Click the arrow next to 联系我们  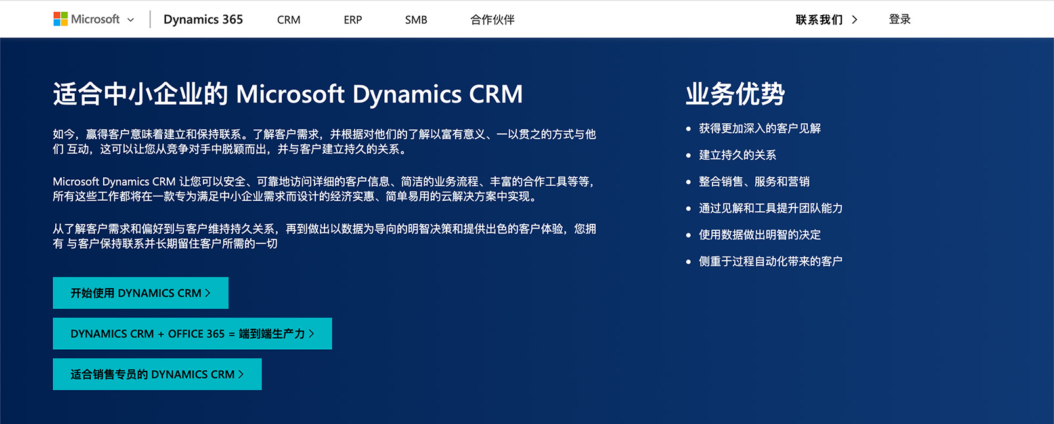click(x=854, y=20)
